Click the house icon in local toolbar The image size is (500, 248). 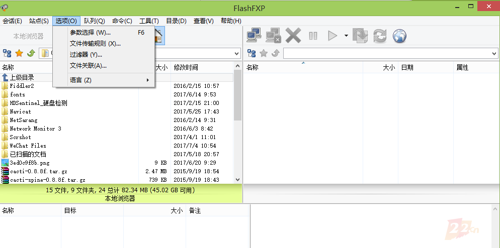(x=159, y=35)
